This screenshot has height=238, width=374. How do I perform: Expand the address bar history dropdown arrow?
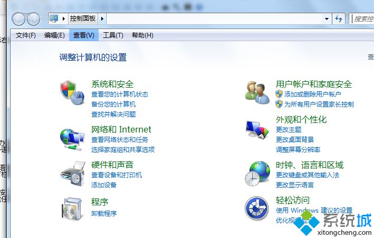327,18
